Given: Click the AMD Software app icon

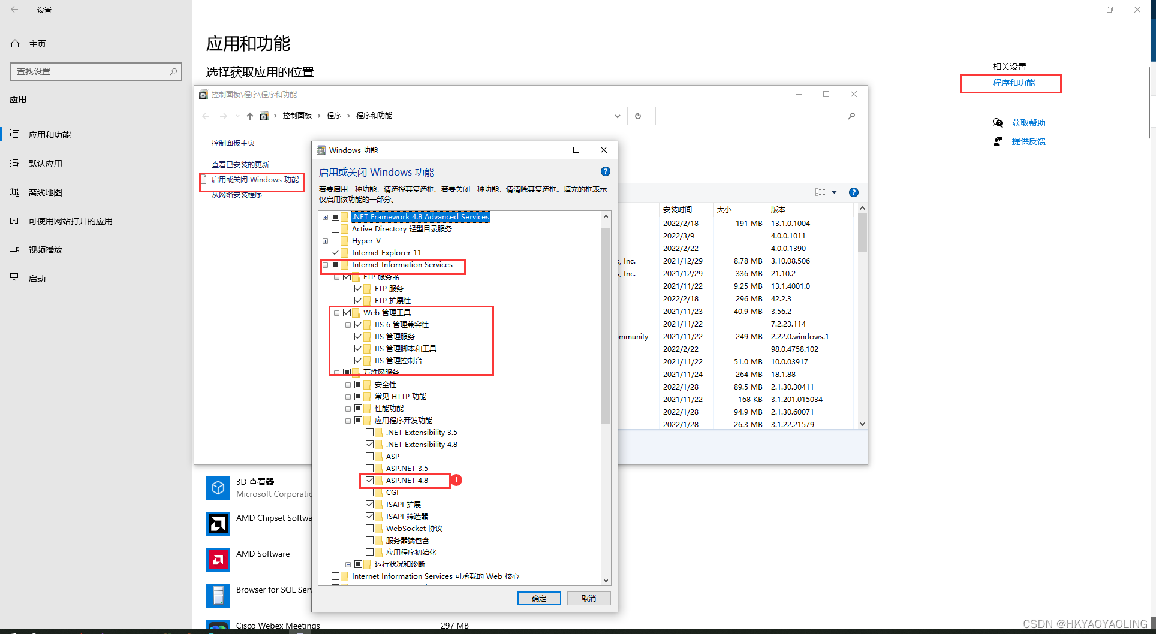Looking at the screenshot, I should pyautogui.click(x=218, y=559).
